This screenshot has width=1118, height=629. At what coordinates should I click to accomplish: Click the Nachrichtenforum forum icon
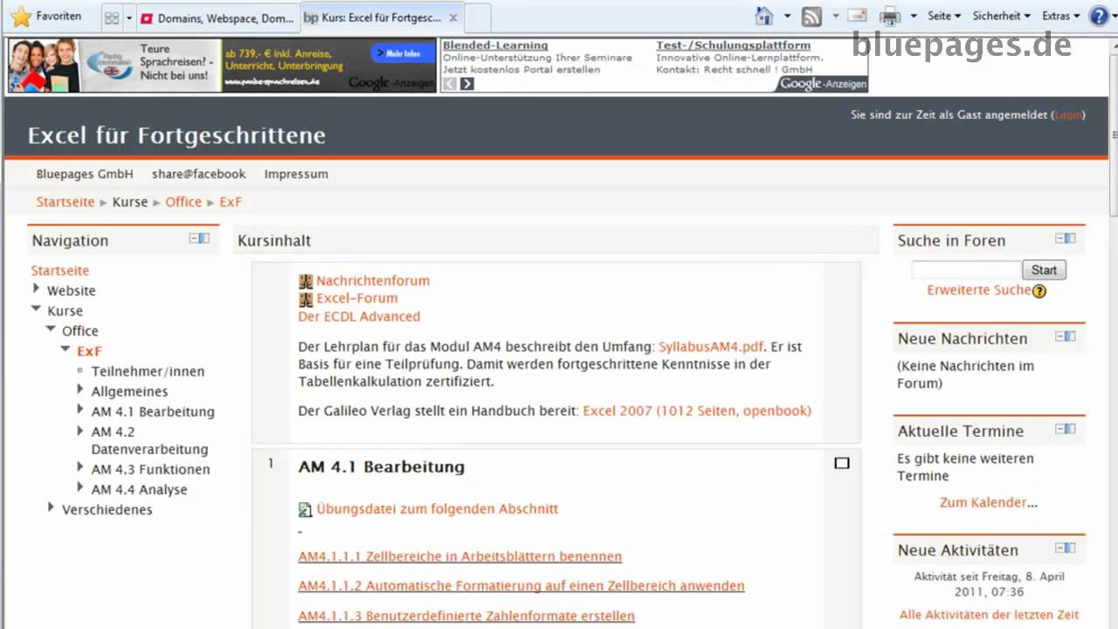(x=306, y=281)
